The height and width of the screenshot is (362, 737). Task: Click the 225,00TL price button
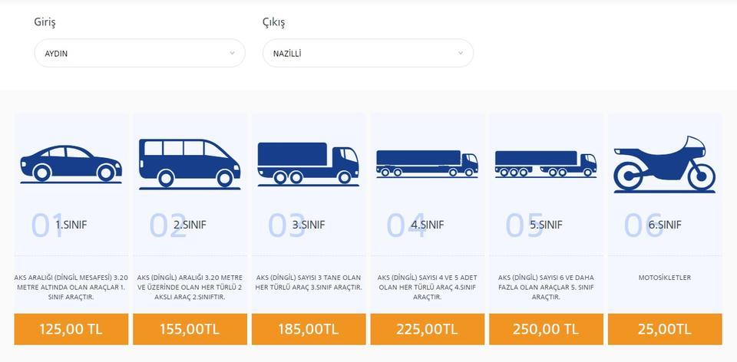(x=428, y=329)
